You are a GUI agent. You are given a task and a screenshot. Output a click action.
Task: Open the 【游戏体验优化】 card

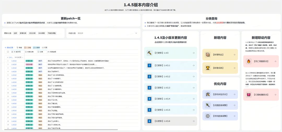coord(220,94)
